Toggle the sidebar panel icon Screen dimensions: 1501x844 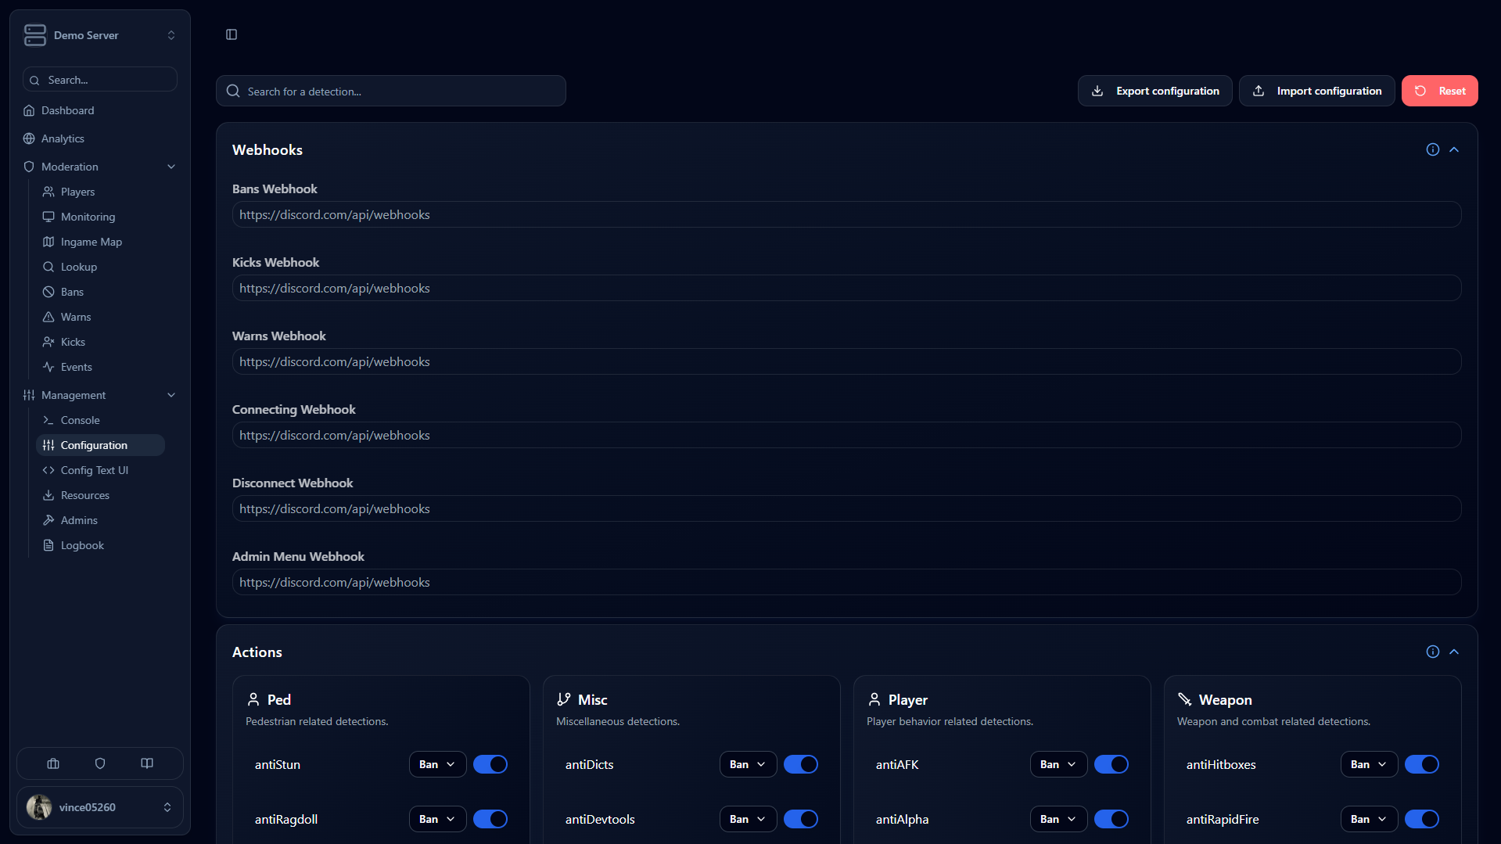232,34
